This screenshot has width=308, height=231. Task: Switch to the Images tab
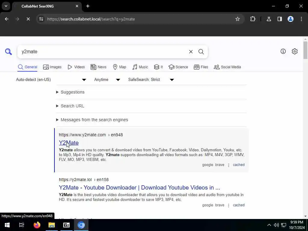[x=52, y=67]
